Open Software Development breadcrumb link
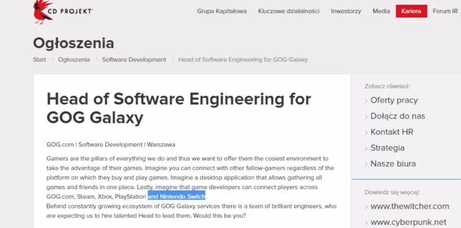The width and height of the screenshot is (461, 228). pos(134,60)
